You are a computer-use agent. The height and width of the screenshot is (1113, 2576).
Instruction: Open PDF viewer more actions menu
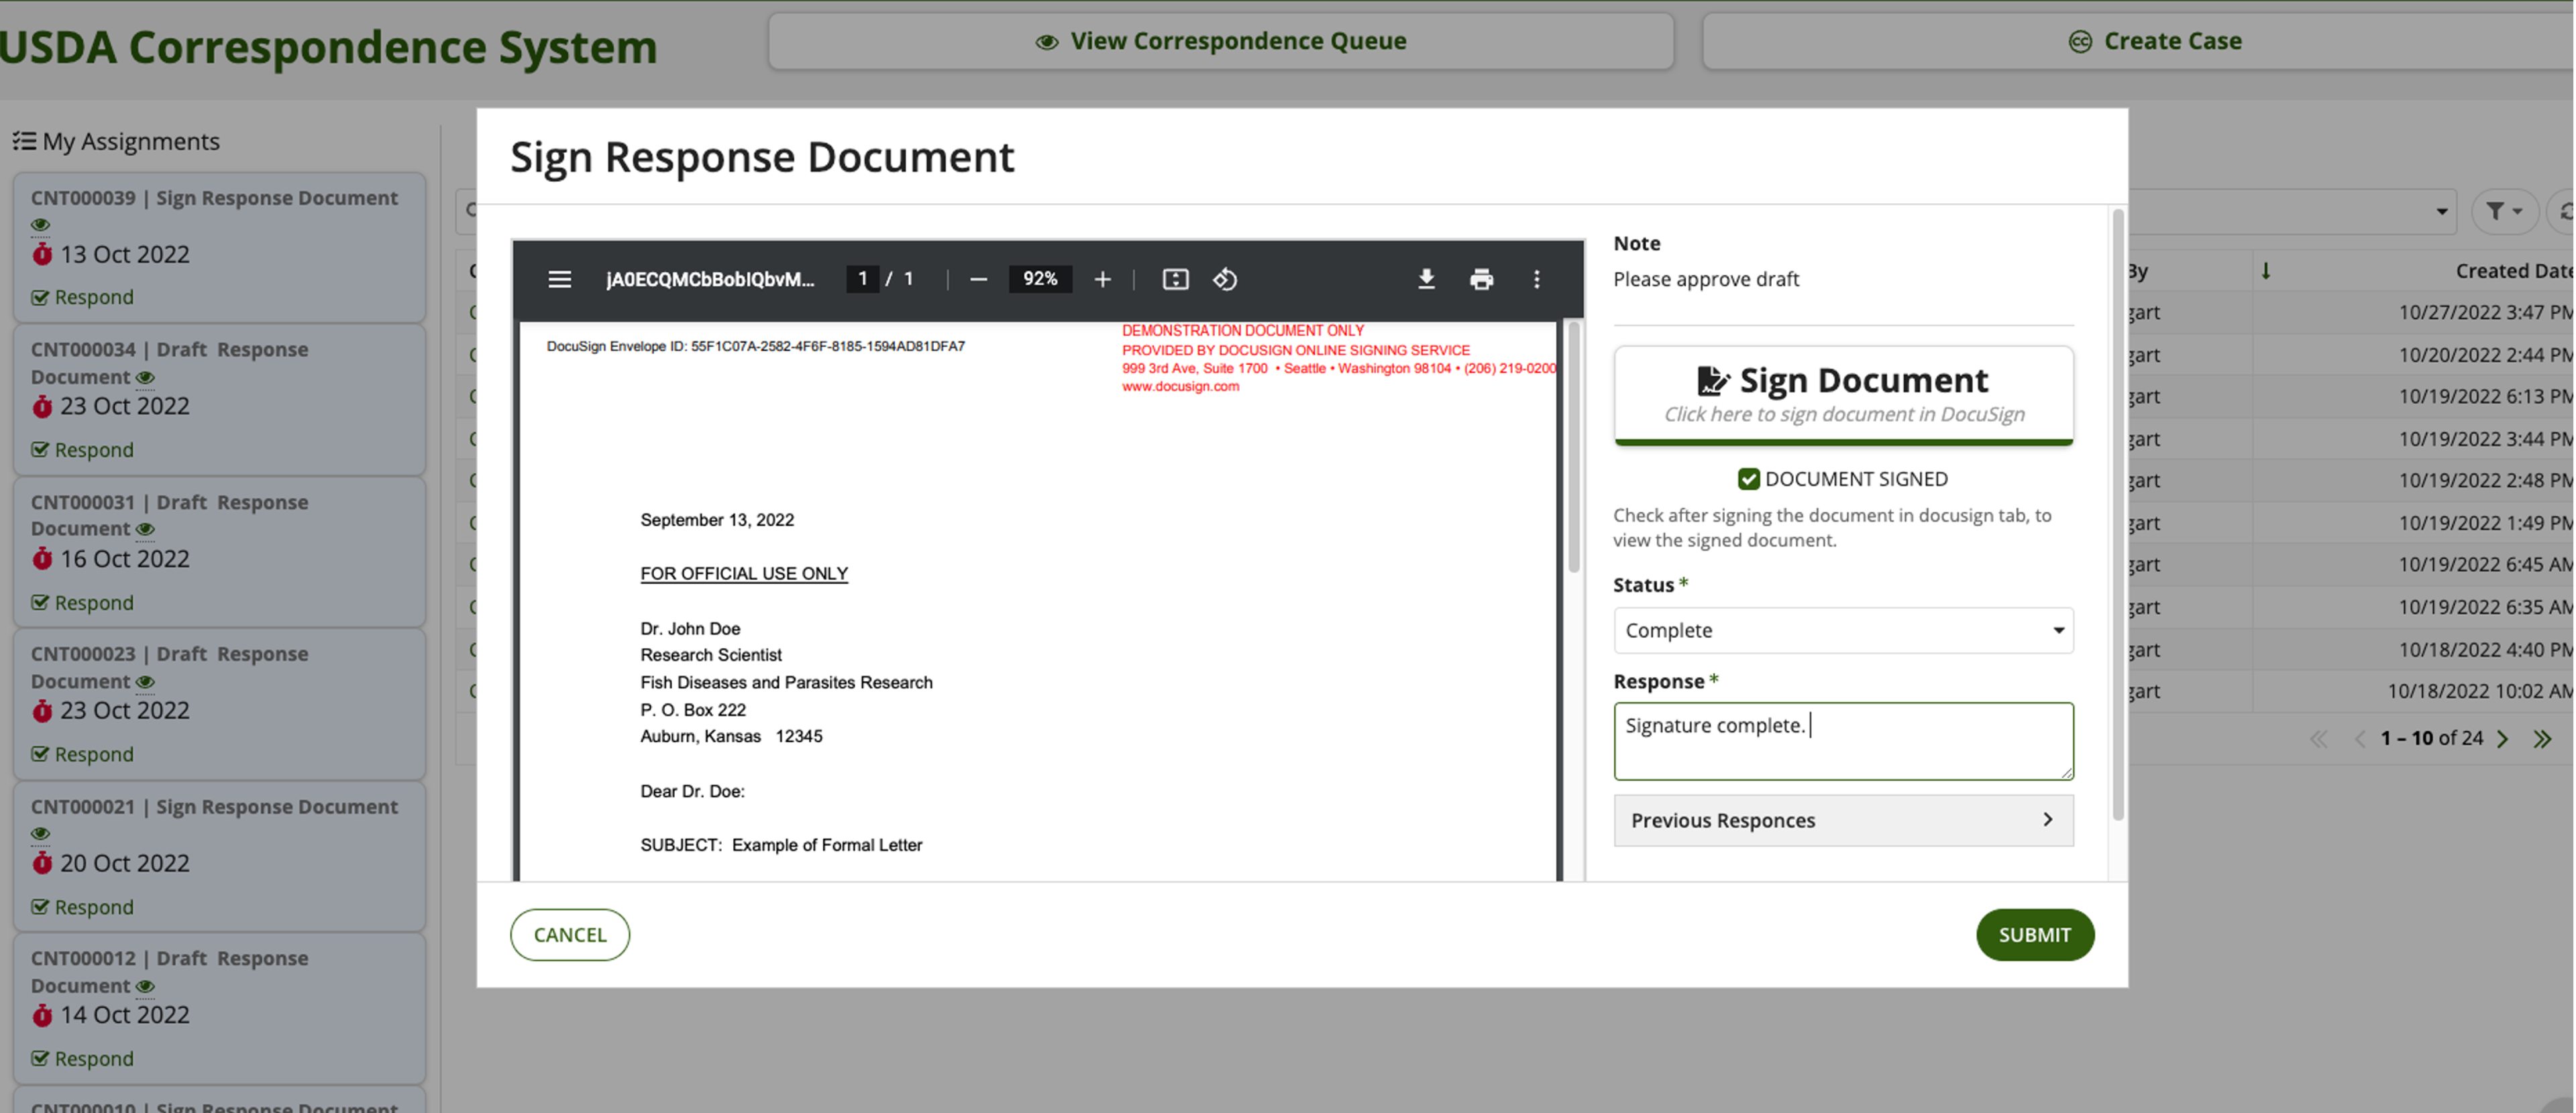click(1536, 279)
